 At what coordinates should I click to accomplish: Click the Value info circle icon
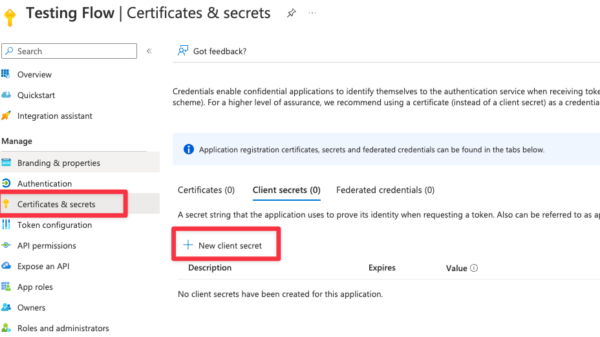(x=474, y=268)
